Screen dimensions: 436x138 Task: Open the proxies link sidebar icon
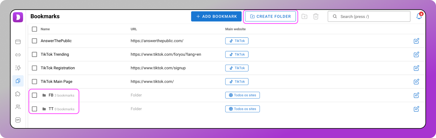click(x=18, y=55)
